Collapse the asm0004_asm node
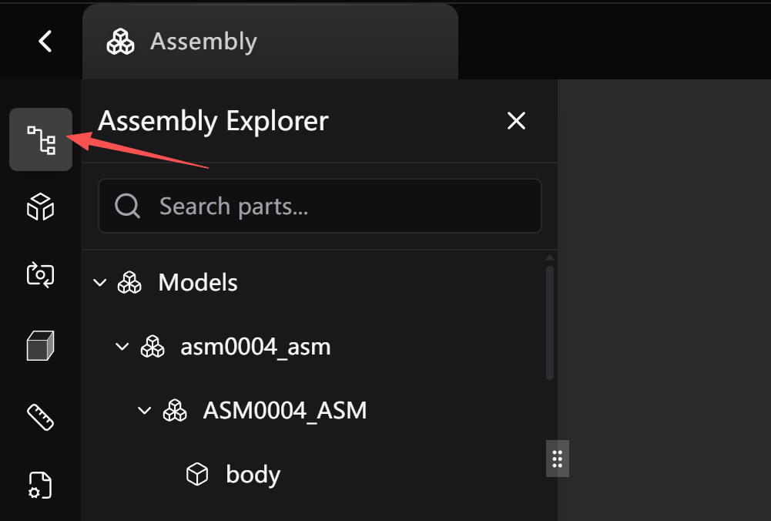This screenshot has width=771, height=521. tap(122, 348)
